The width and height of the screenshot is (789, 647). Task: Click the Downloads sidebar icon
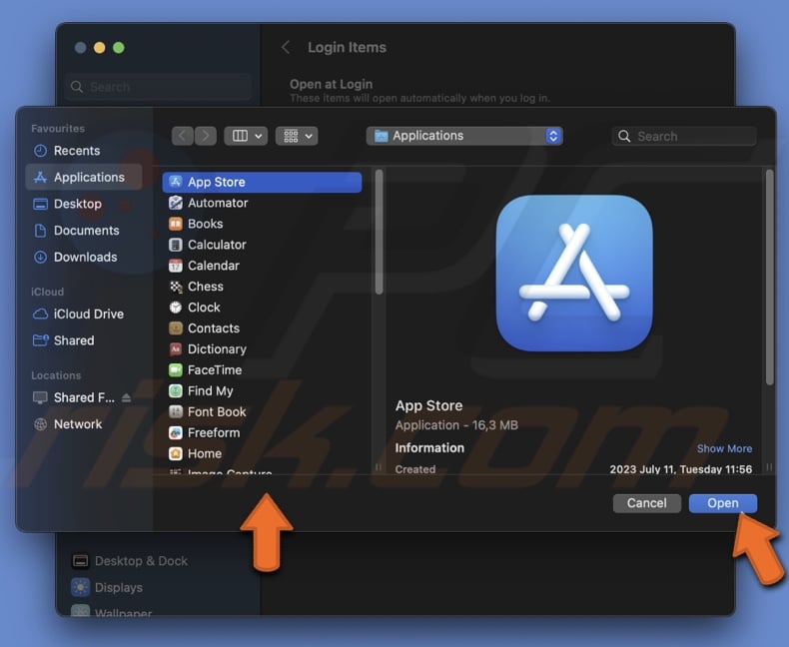point(40,257)
